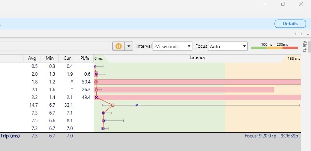This screenshot has width=311, height=151.
Task: Expand the Interval 2.5 seconds combo box
Action: coord(172,46)
